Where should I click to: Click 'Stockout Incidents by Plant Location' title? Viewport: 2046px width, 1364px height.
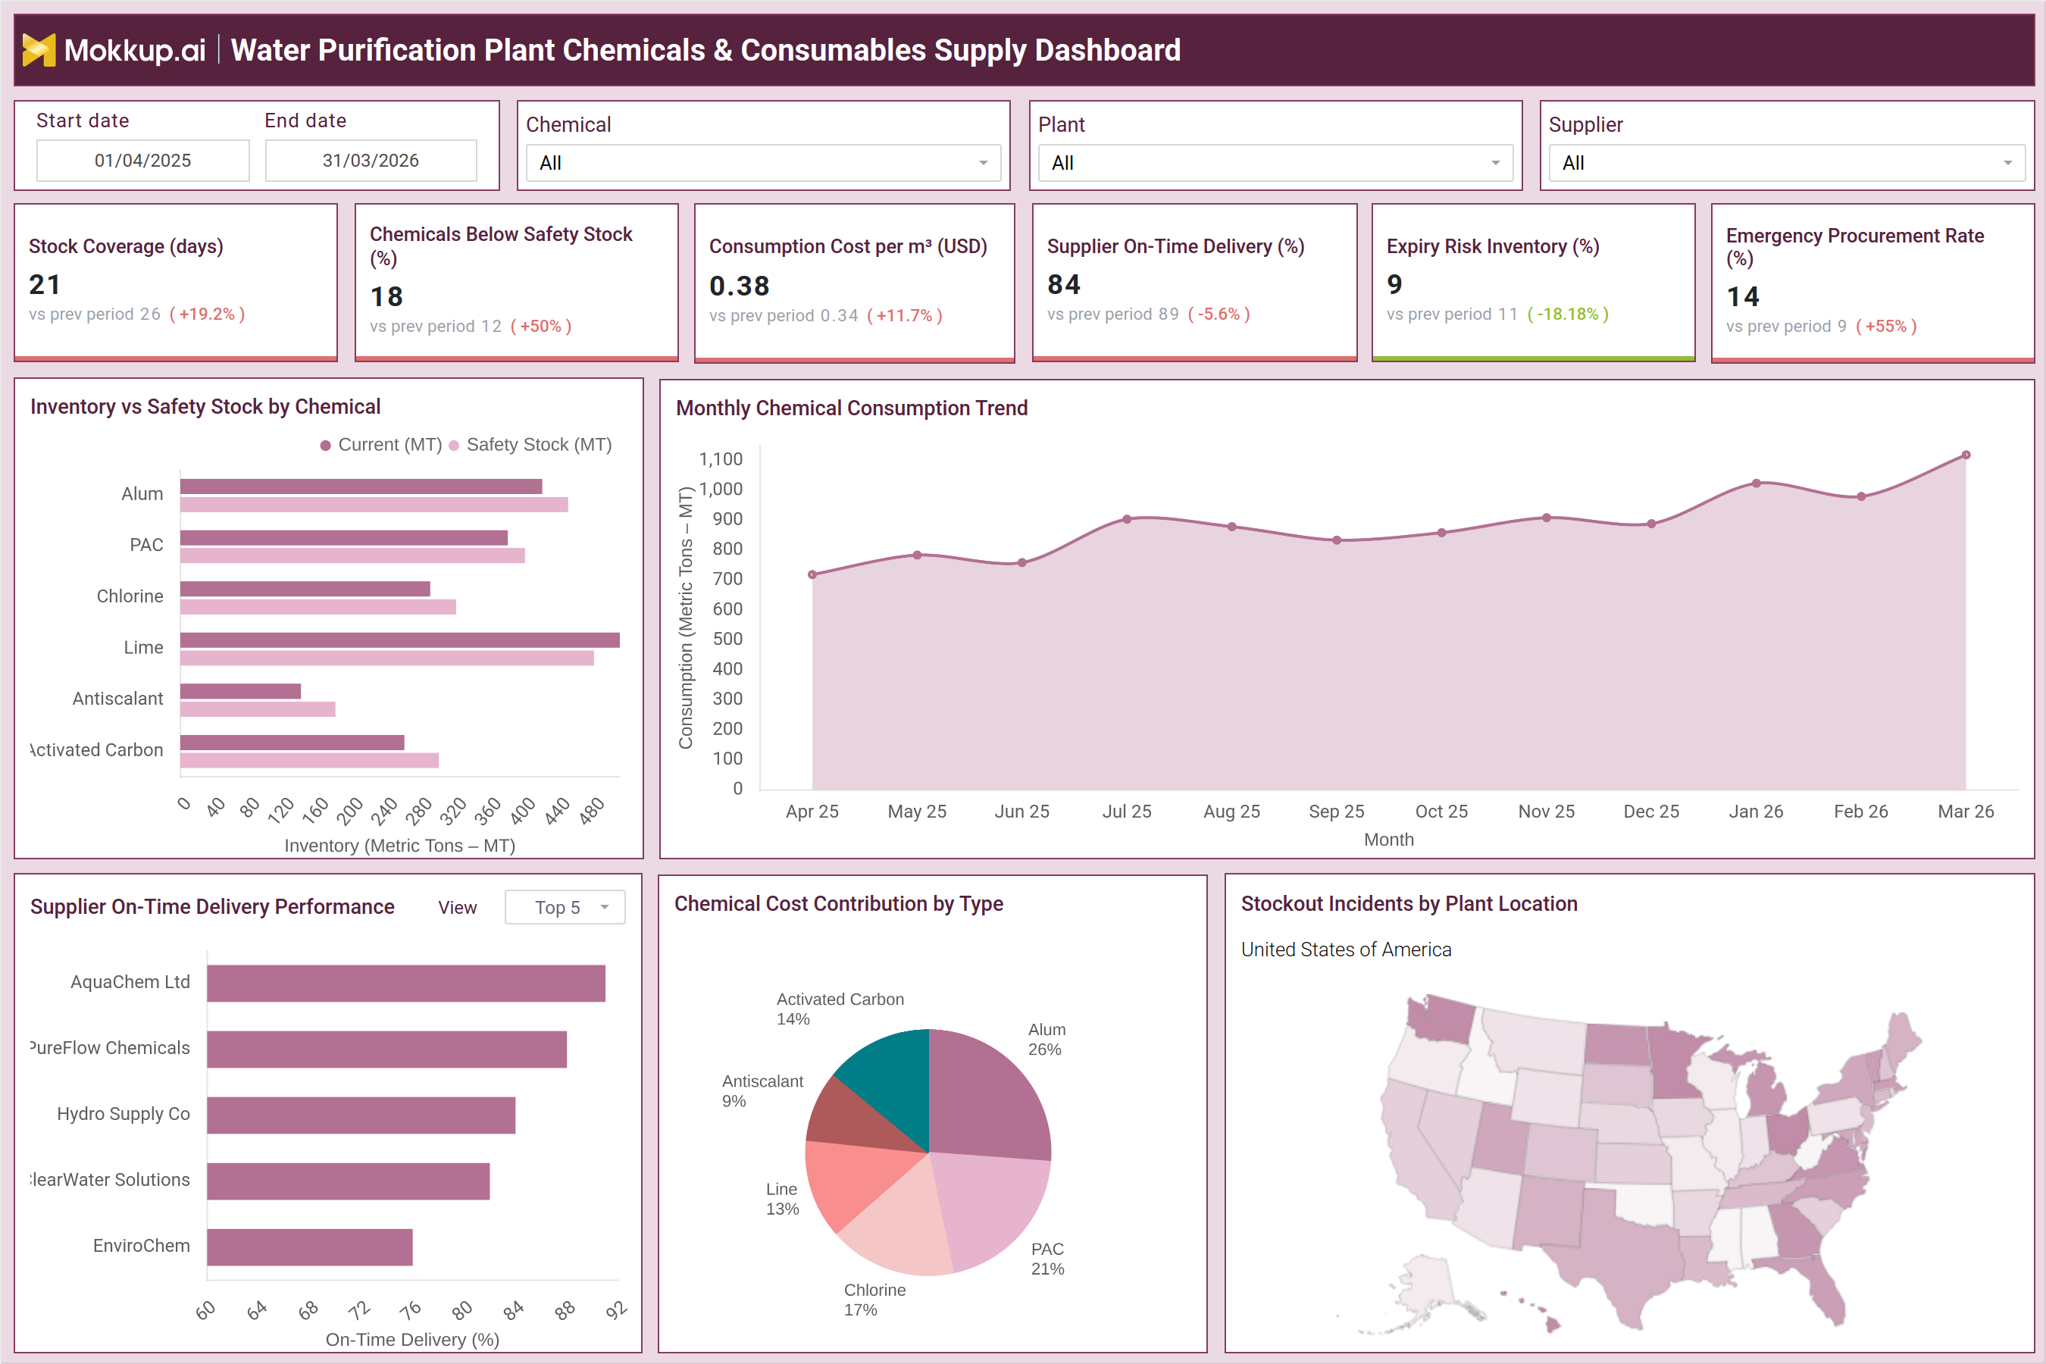point(1409,903)
